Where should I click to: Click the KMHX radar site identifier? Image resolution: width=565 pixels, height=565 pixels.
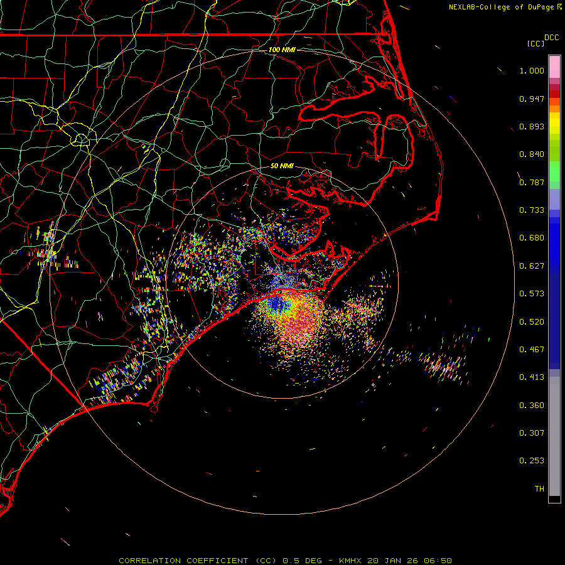[x=350, y=561]
